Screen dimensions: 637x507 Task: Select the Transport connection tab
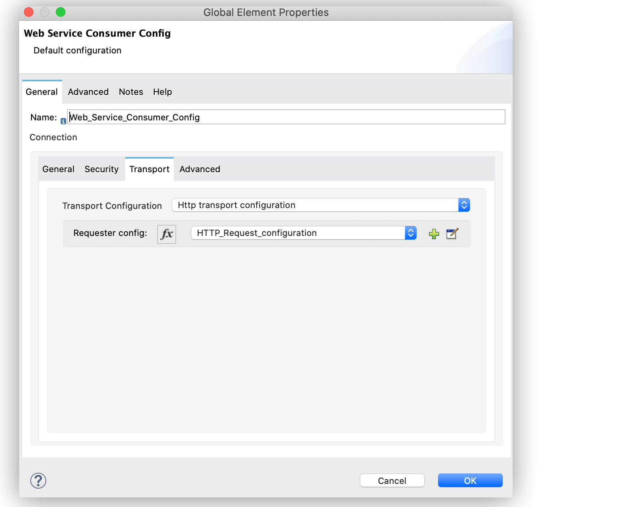point(149,169)
